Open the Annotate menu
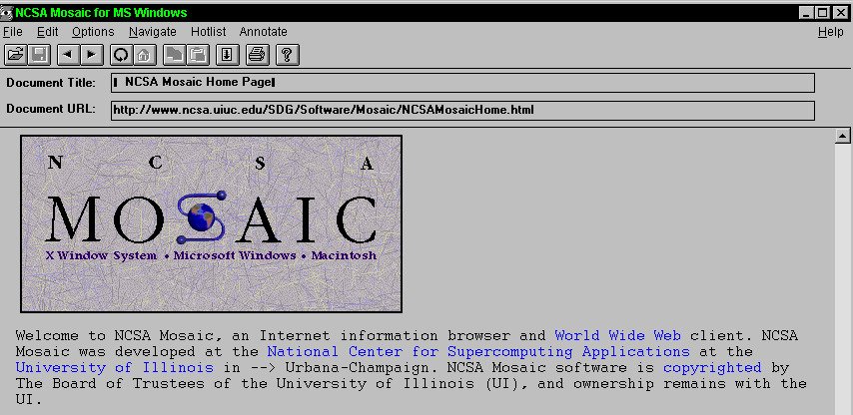This screenshot has height=415, width=853. point(263,32)
